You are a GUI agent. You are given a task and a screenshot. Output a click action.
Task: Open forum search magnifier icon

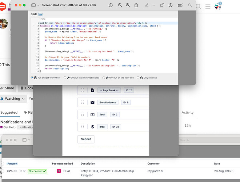pyautogui.click(x=199, y=7)
